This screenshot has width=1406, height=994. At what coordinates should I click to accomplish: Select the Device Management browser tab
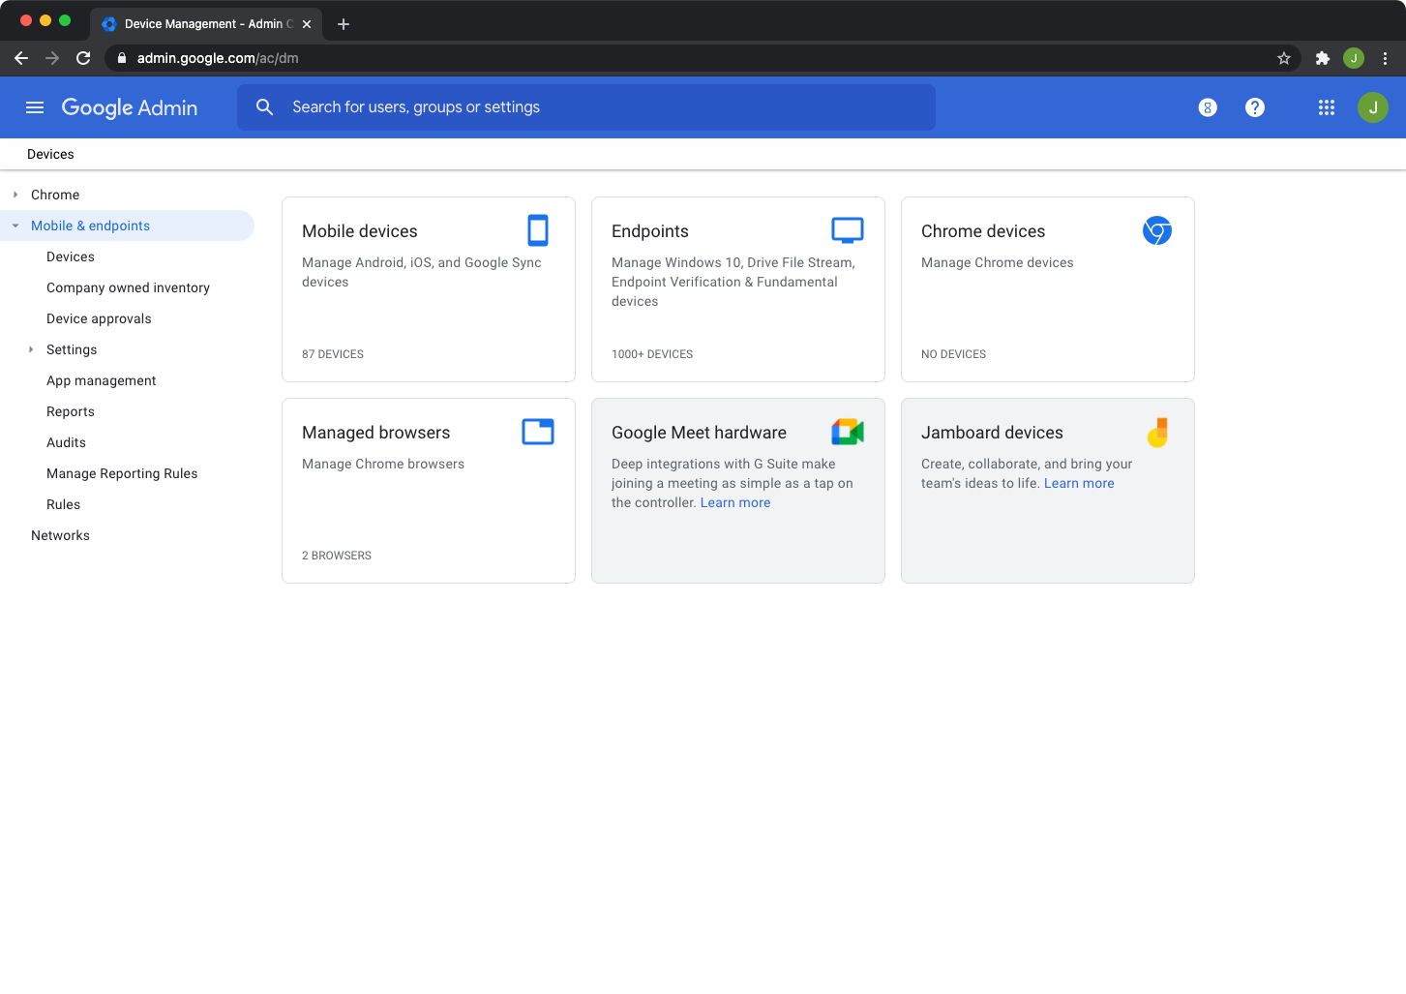pos(207,24)
